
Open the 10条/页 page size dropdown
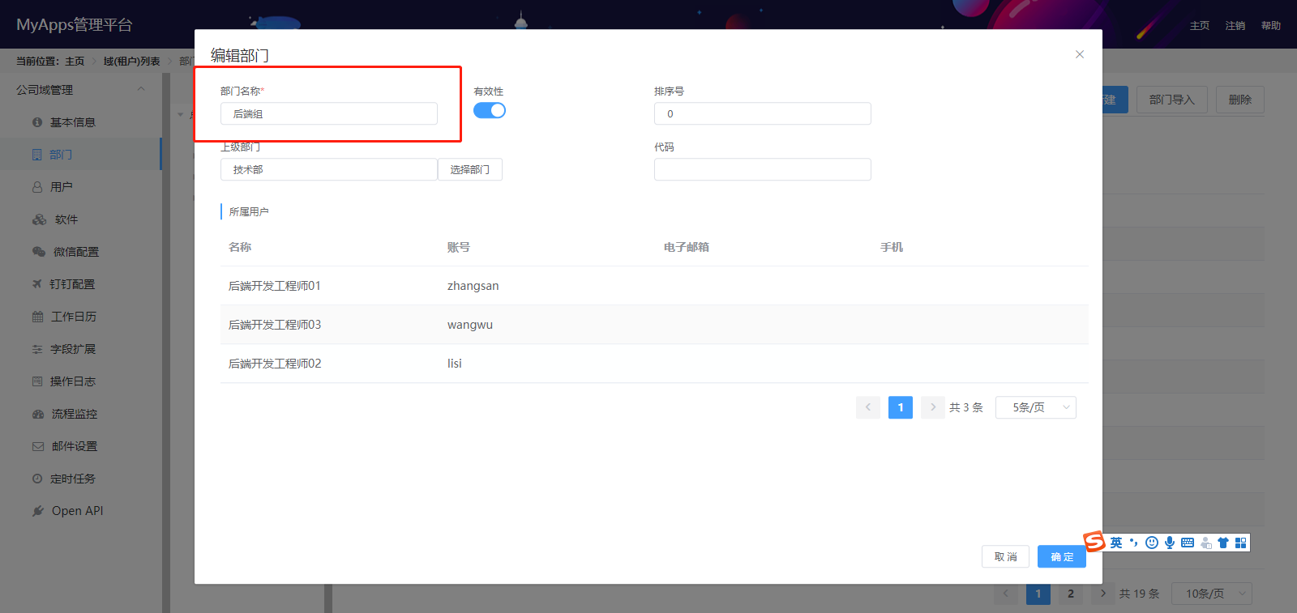click(1212, 594)
